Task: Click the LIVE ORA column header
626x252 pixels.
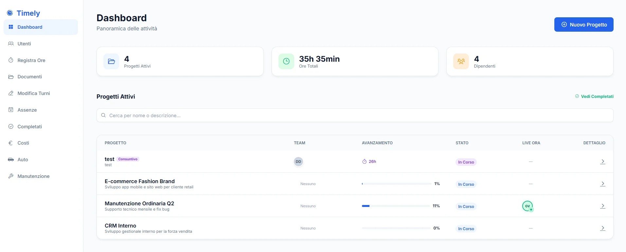Action: tap(531, 143)
